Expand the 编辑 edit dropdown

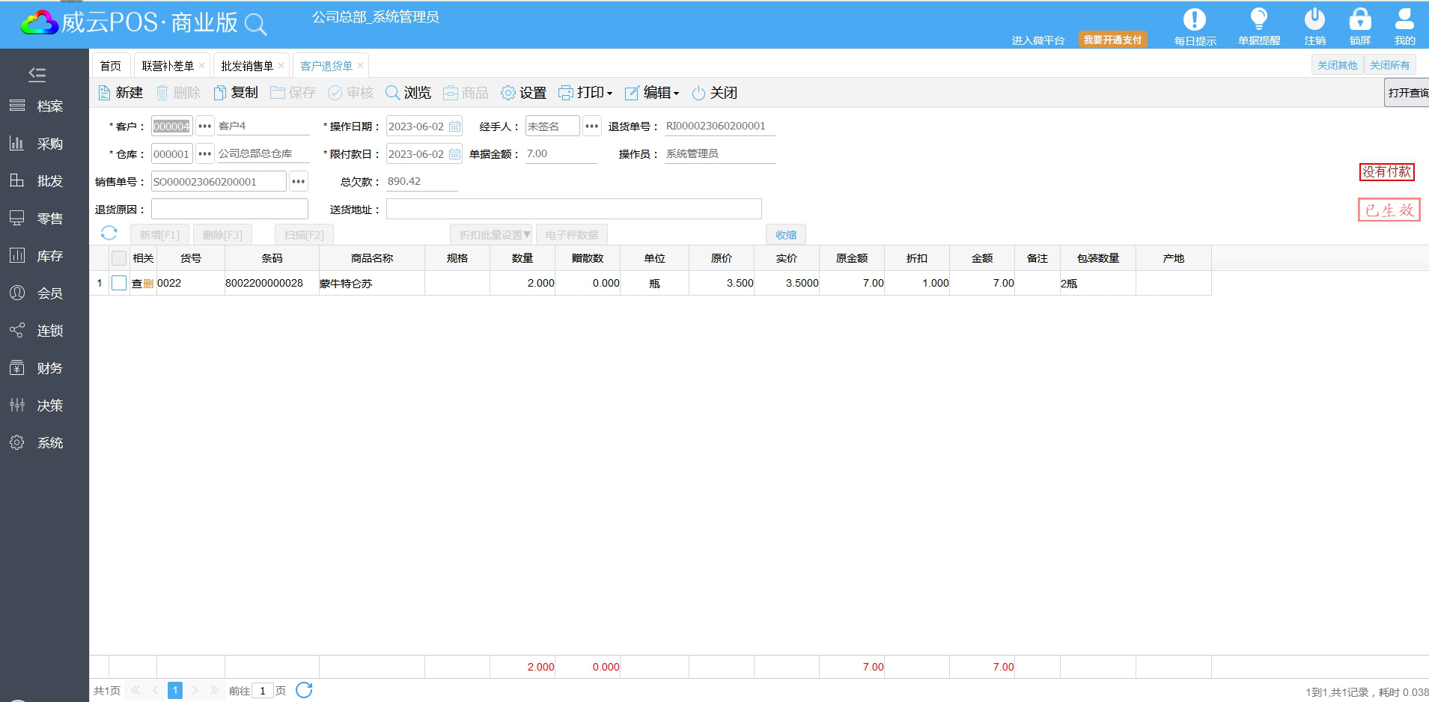coord(652,93)
